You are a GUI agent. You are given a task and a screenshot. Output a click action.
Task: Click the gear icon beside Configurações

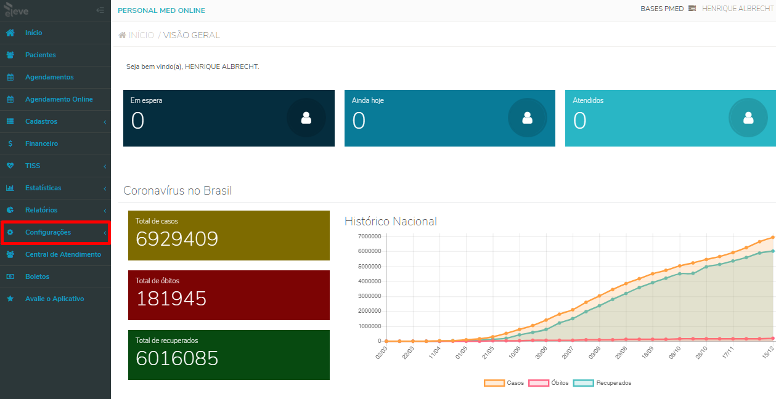(10, 232)
